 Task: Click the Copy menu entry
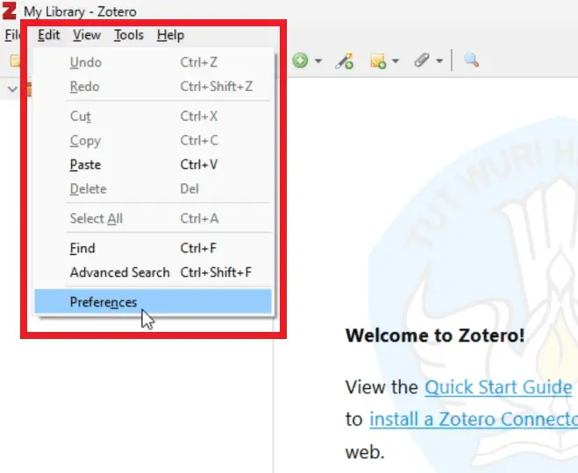(153, 141)
